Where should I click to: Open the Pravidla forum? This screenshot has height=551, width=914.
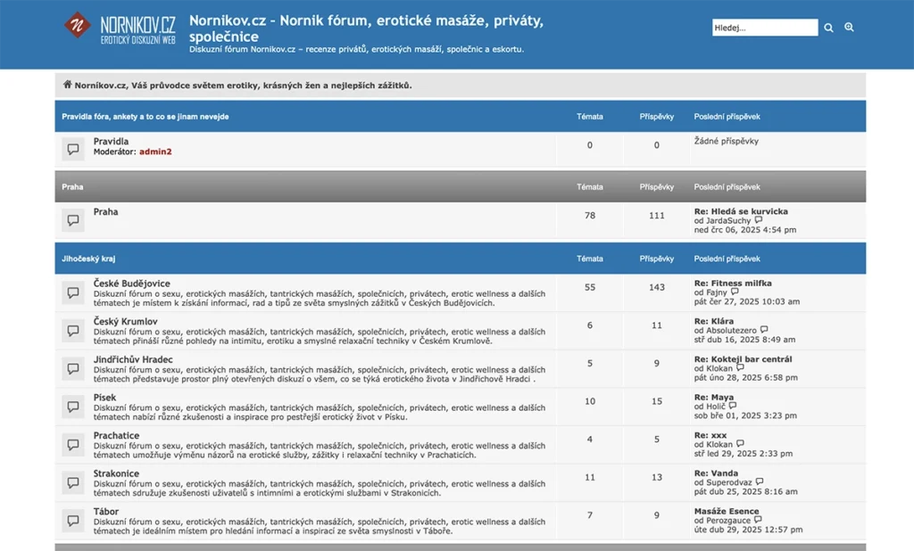point(111,141)
